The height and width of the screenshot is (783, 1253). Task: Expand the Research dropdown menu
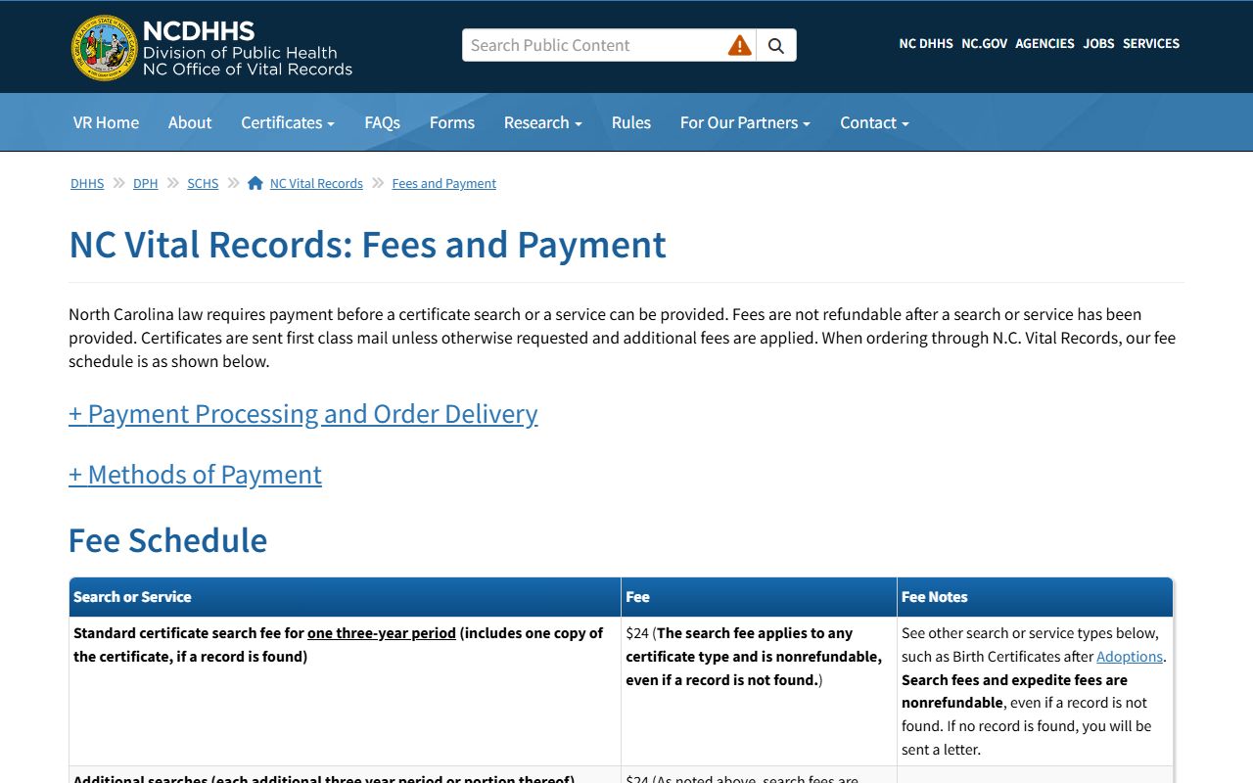point(543,122)
